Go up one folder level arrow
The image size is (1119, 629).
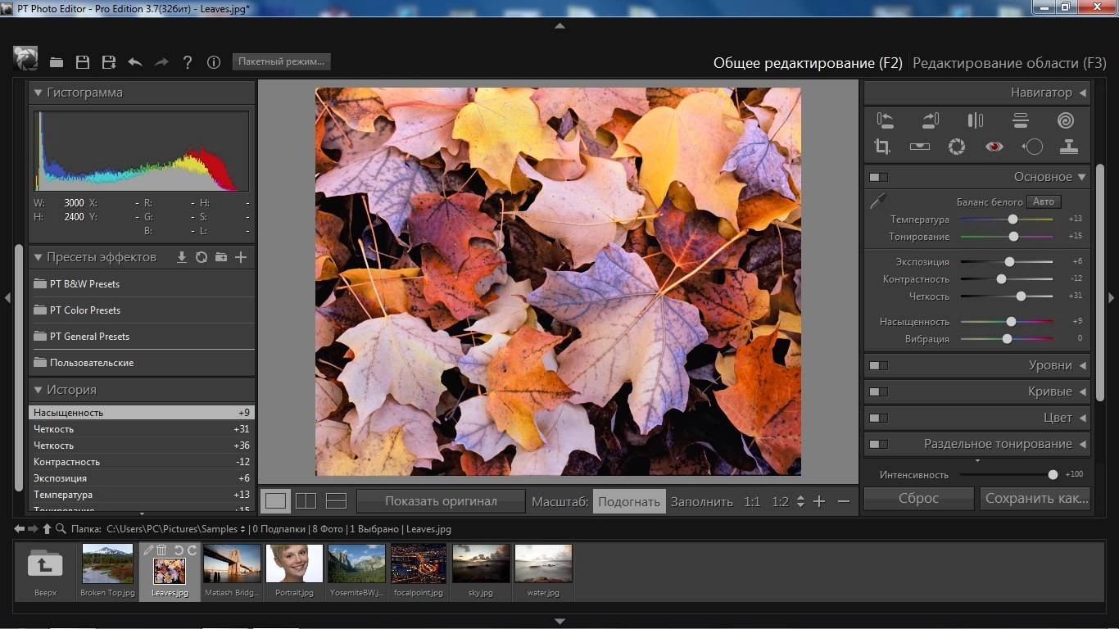click(x=47, y=529)
